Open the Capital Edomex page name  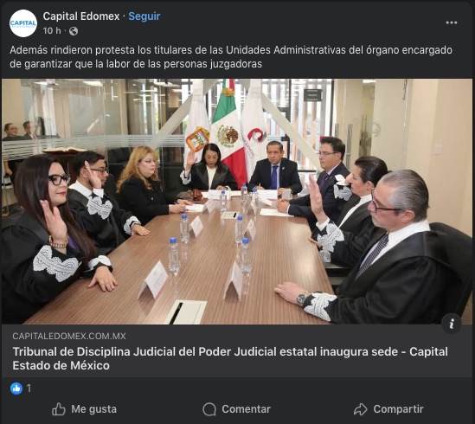pyautogui.click(x=81, y=16)
